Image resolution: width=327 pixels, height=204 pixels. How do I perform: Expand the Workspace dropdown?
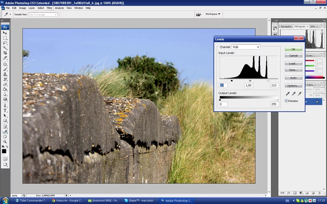click(x=213, y=14)
